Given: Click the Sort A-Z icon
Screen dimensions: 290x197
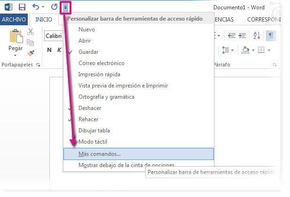Looking at the screenshot, I should [257, 36].
